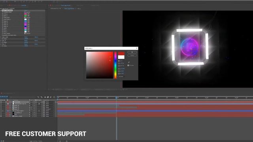Screen dimensions: 253x142
Task: Confirm the color with the OK button
Action: pos(132,52)
